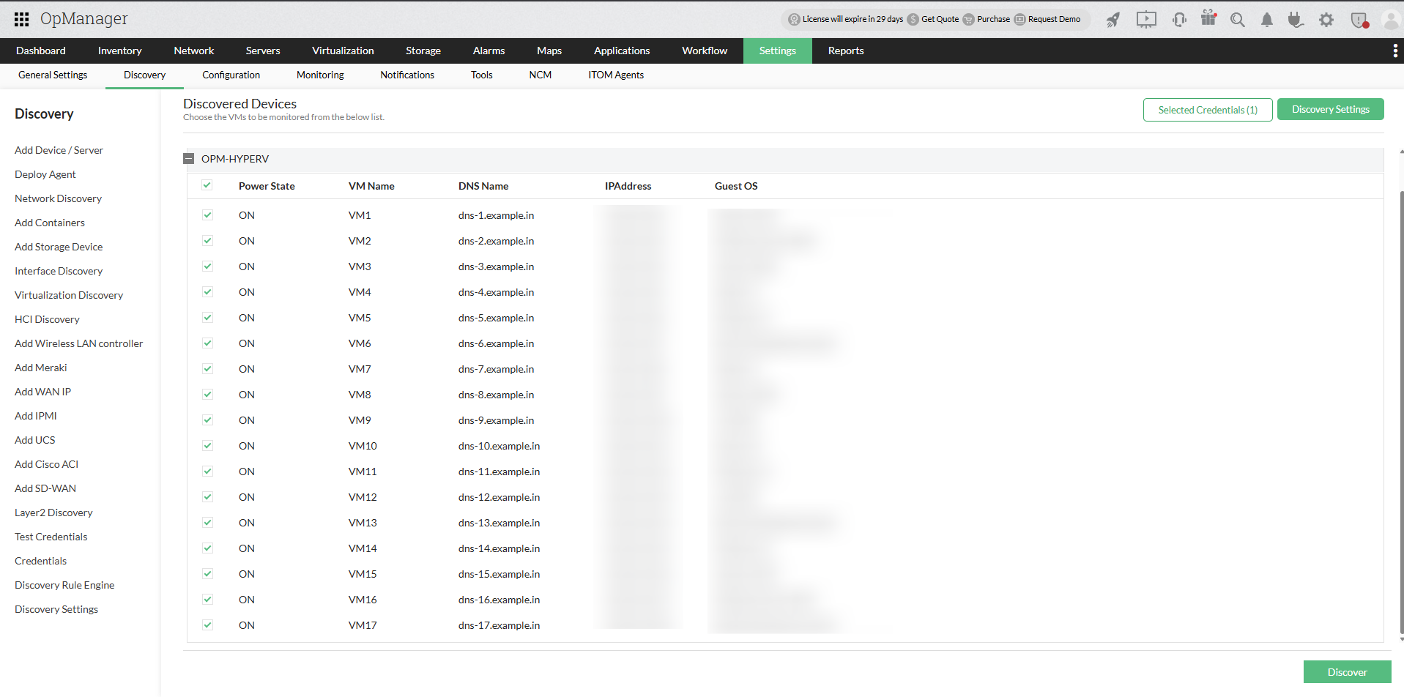Viewport: 1404px width, 697px height.
Task: Click the Get Quote link
Action: click(940, 19)
